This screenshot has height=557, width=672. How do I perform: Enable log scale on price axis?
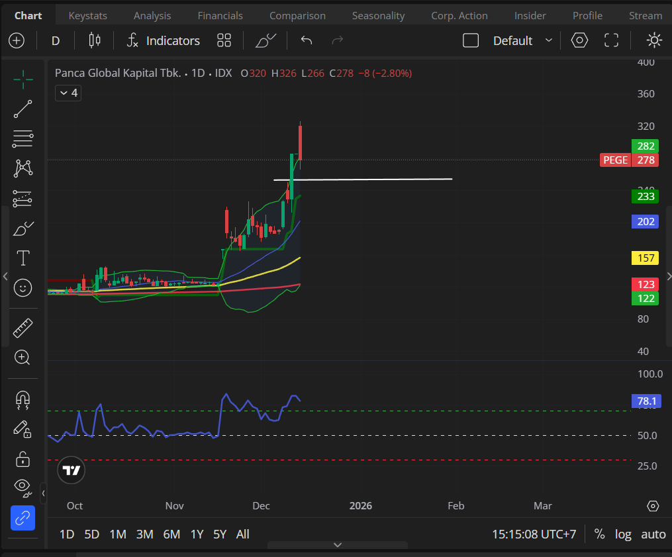tap(623, 534)
